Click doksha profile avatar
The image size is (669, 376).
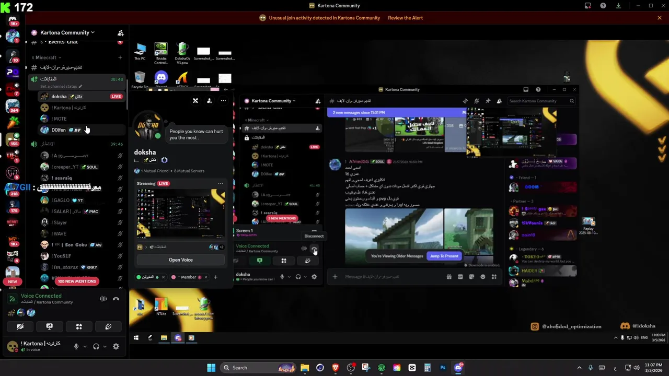148,126
